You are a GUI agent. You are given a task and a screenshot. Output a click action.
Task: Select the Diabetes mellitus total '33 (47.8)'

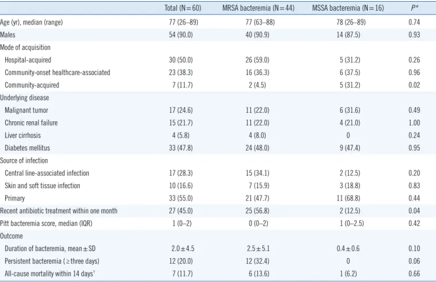(x=180, y=148)
